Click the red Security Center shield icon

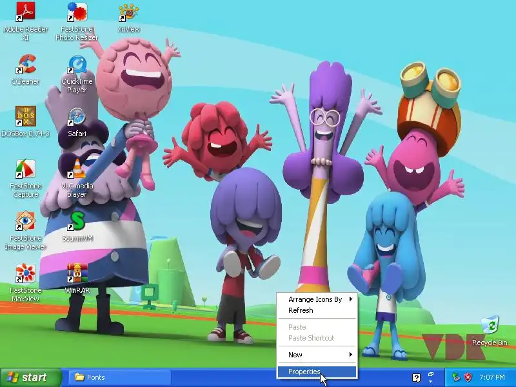[468, 377]
